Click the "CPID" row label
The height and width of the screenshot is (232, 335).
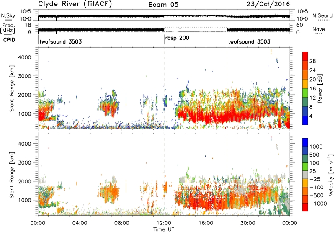point(9,40)
